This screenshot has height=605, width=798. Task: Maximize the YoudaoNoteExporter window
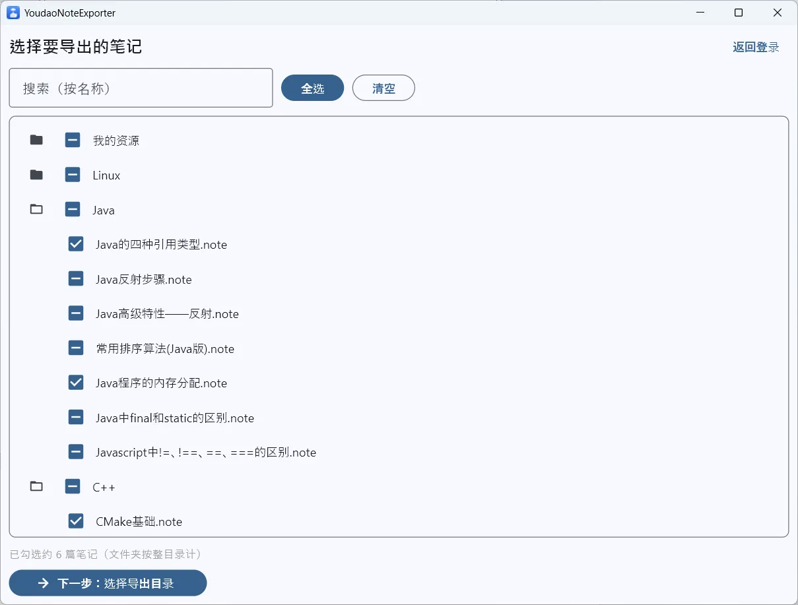coord(739,13)
